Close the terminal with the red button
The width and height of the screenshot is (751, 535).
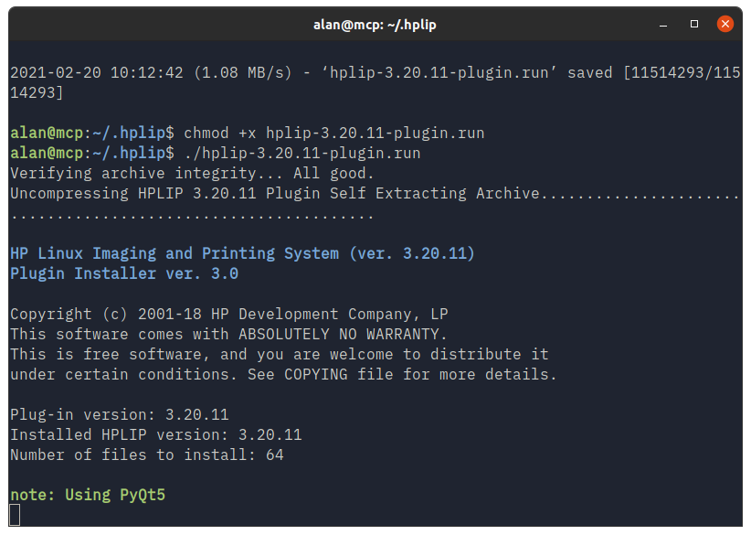click(725, 24)
